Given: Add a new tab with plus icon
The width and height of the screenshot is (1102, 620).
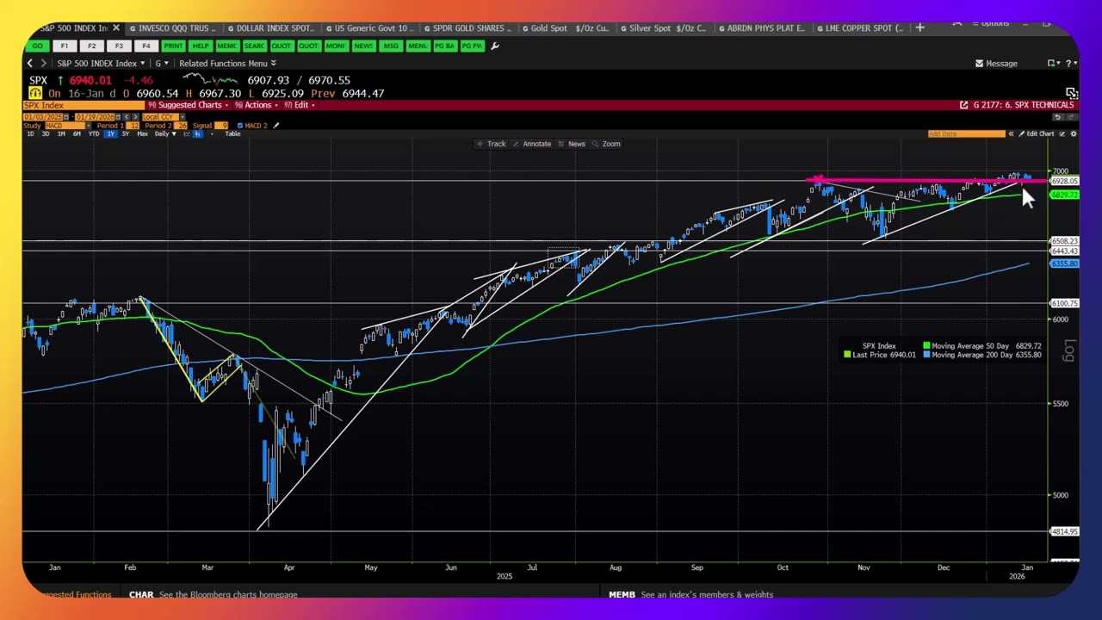Looking at the screenshot, I should pyautogui.click(x=919, y=28).
